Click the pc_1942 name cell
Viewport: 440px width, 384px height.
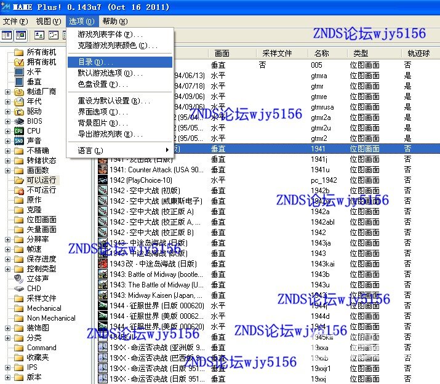click(324, 180)
